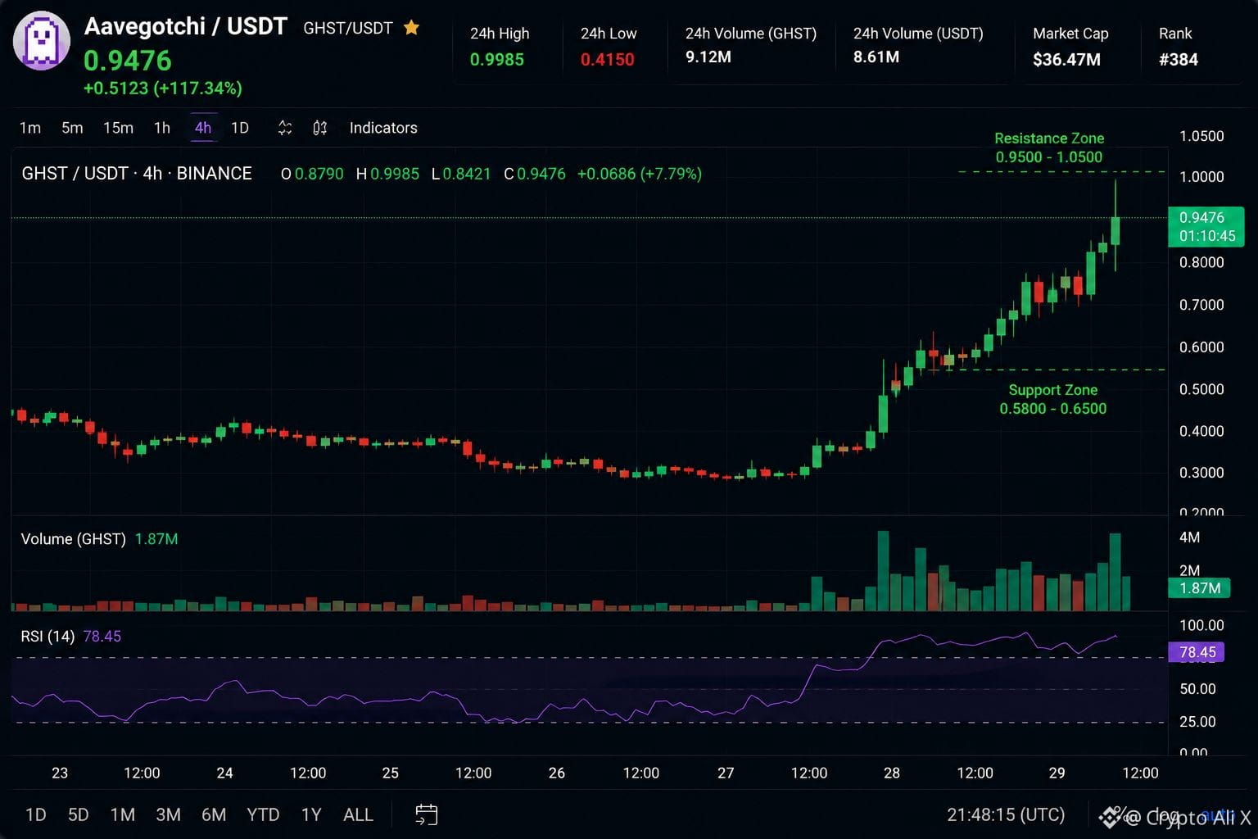
Task: Click the Volume (GHST) indicator label
Action: (73, 538)
